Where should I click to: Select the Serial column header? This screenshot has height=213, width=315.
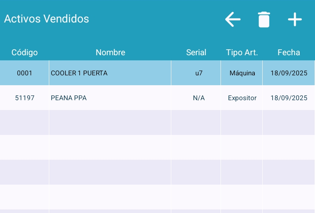[x=196, y=52]
